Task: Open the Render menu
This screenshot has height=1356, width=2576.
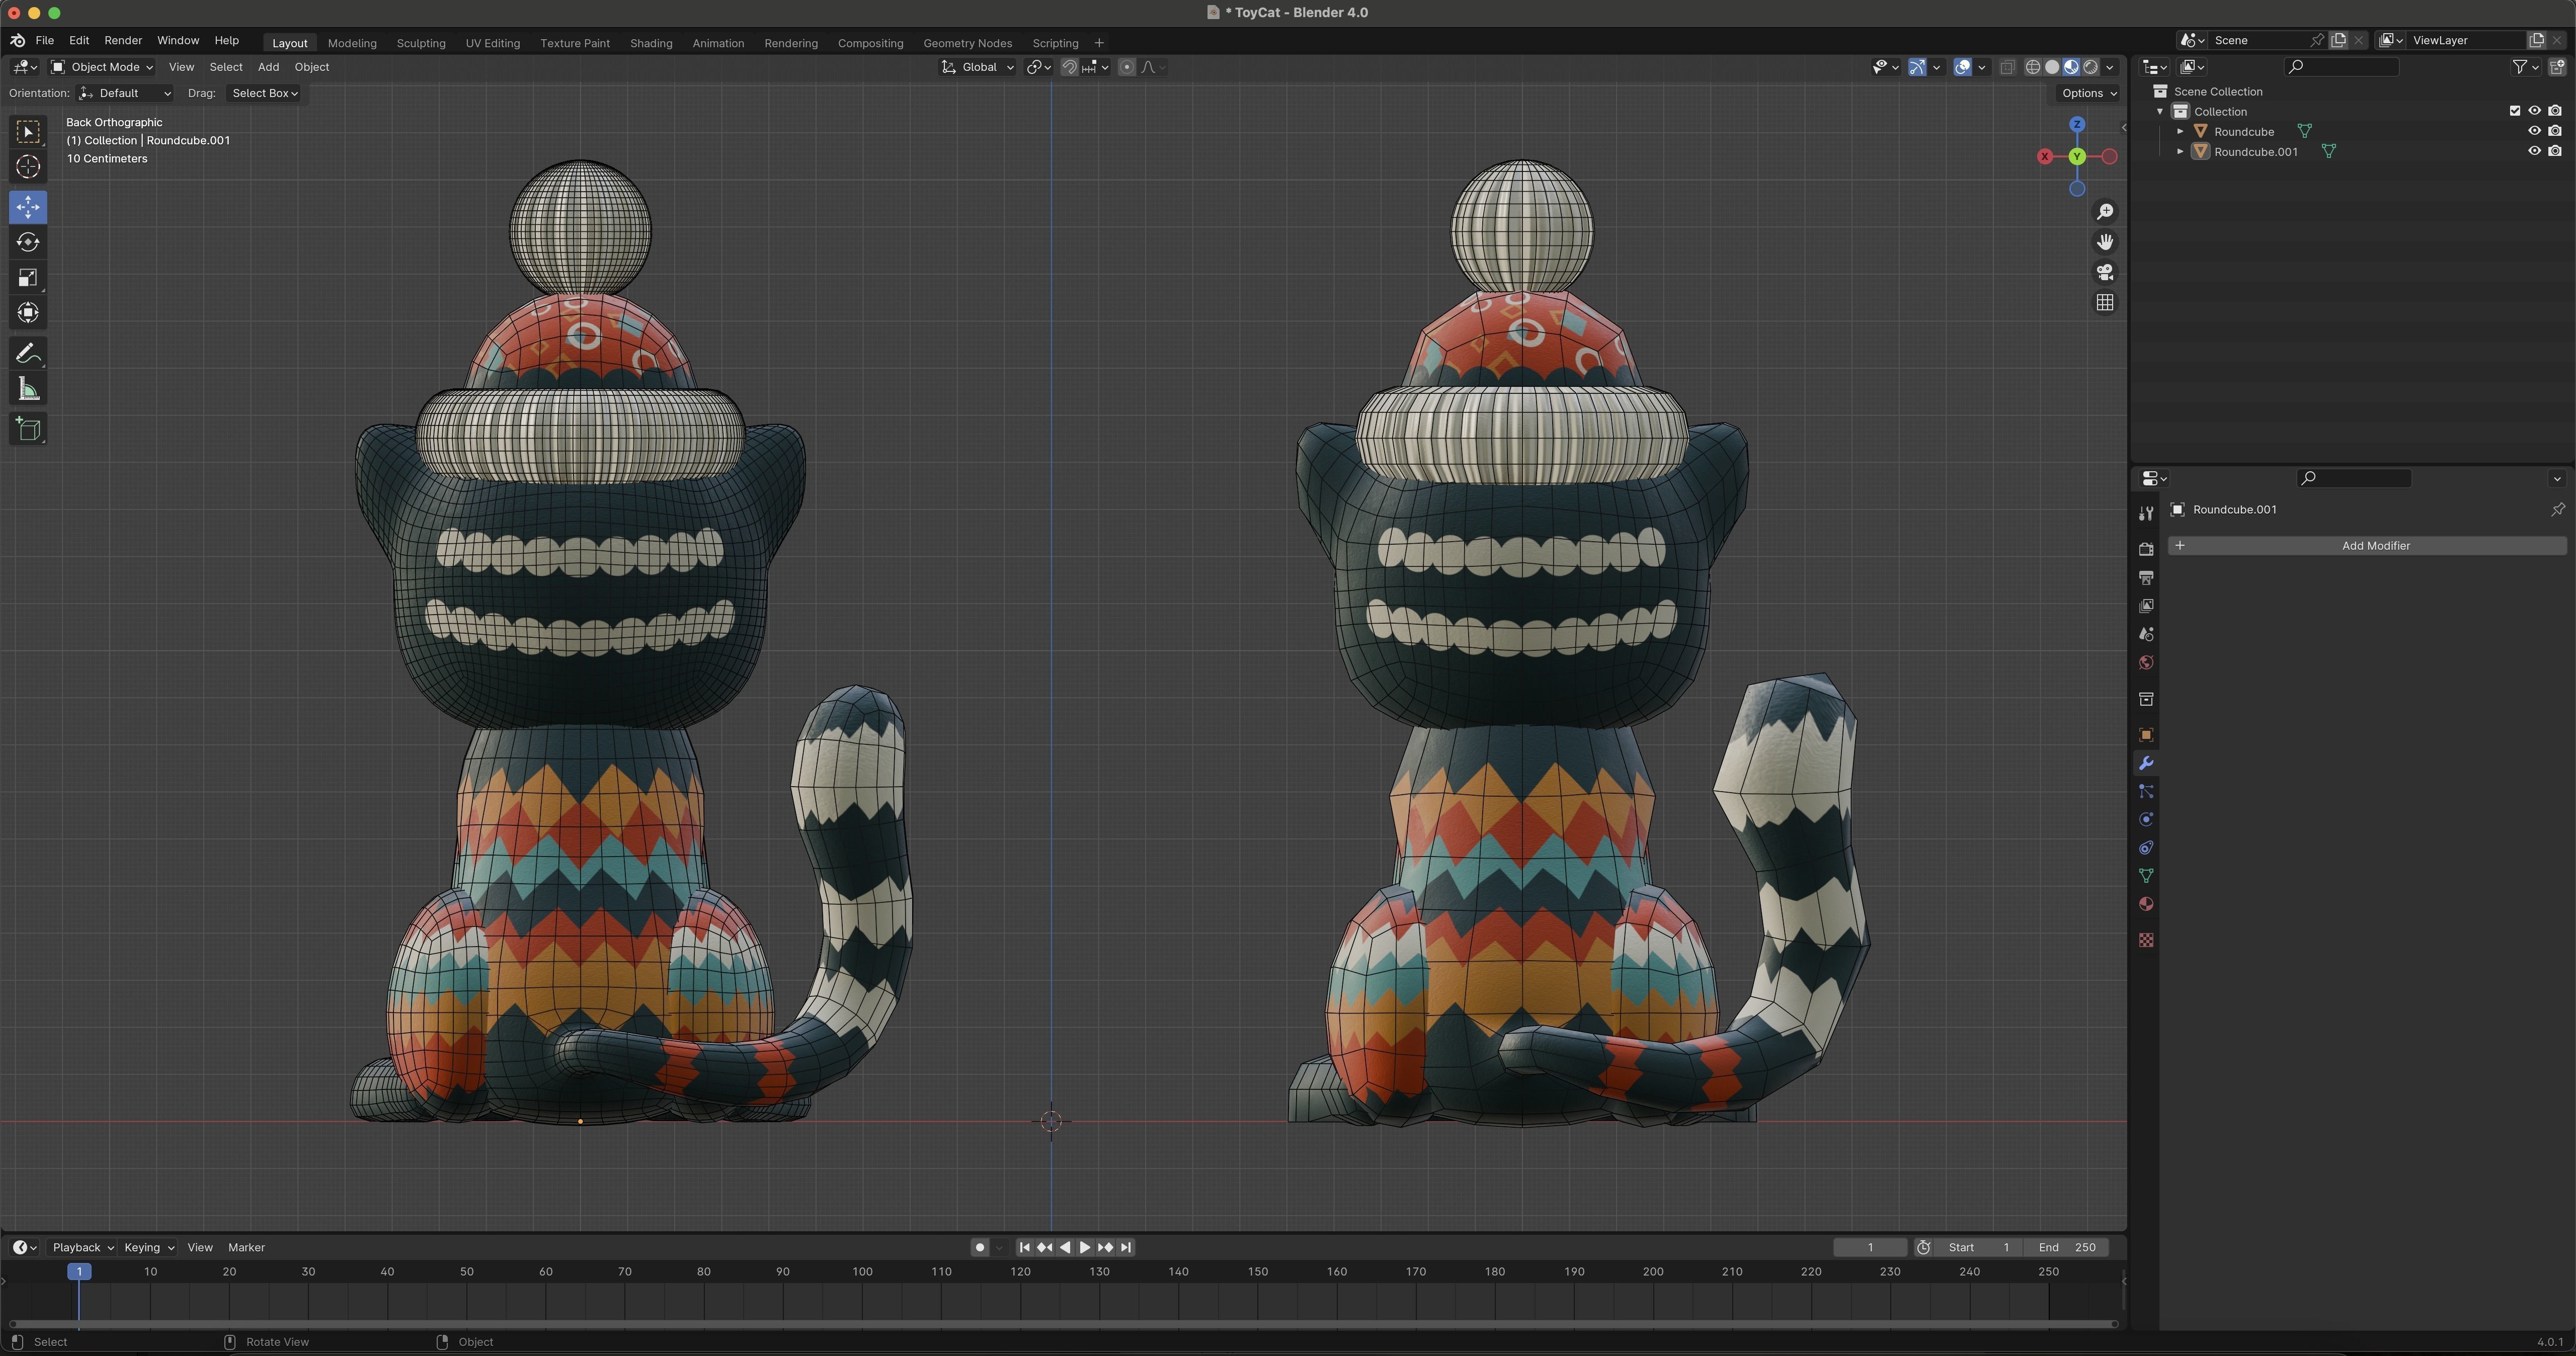Action: [123, 40]
